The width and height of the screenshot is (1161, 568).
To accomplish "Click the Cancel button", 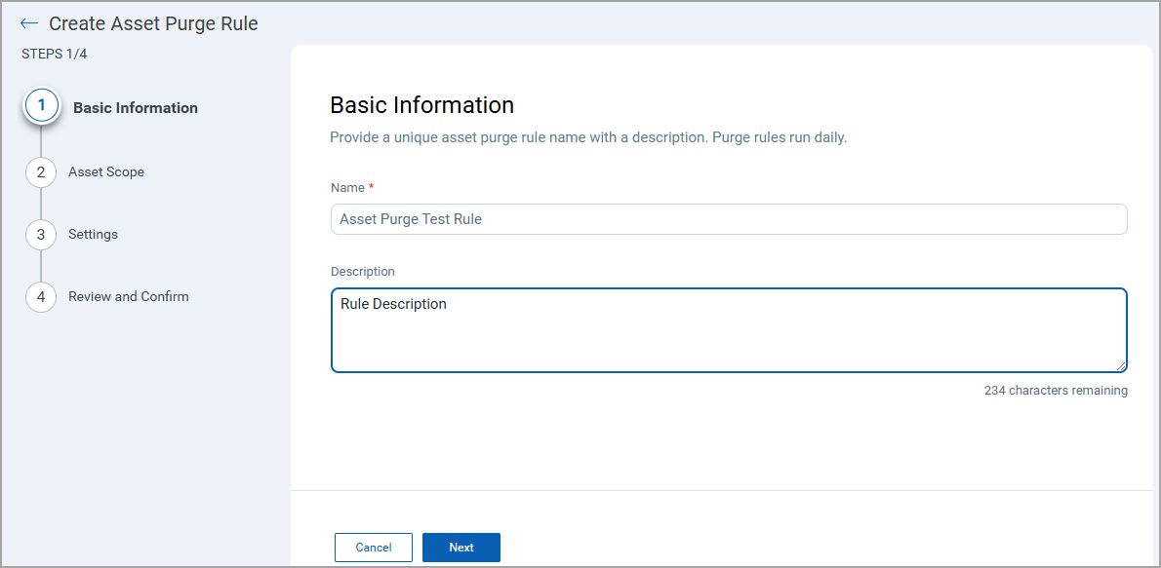I will 373,547.
